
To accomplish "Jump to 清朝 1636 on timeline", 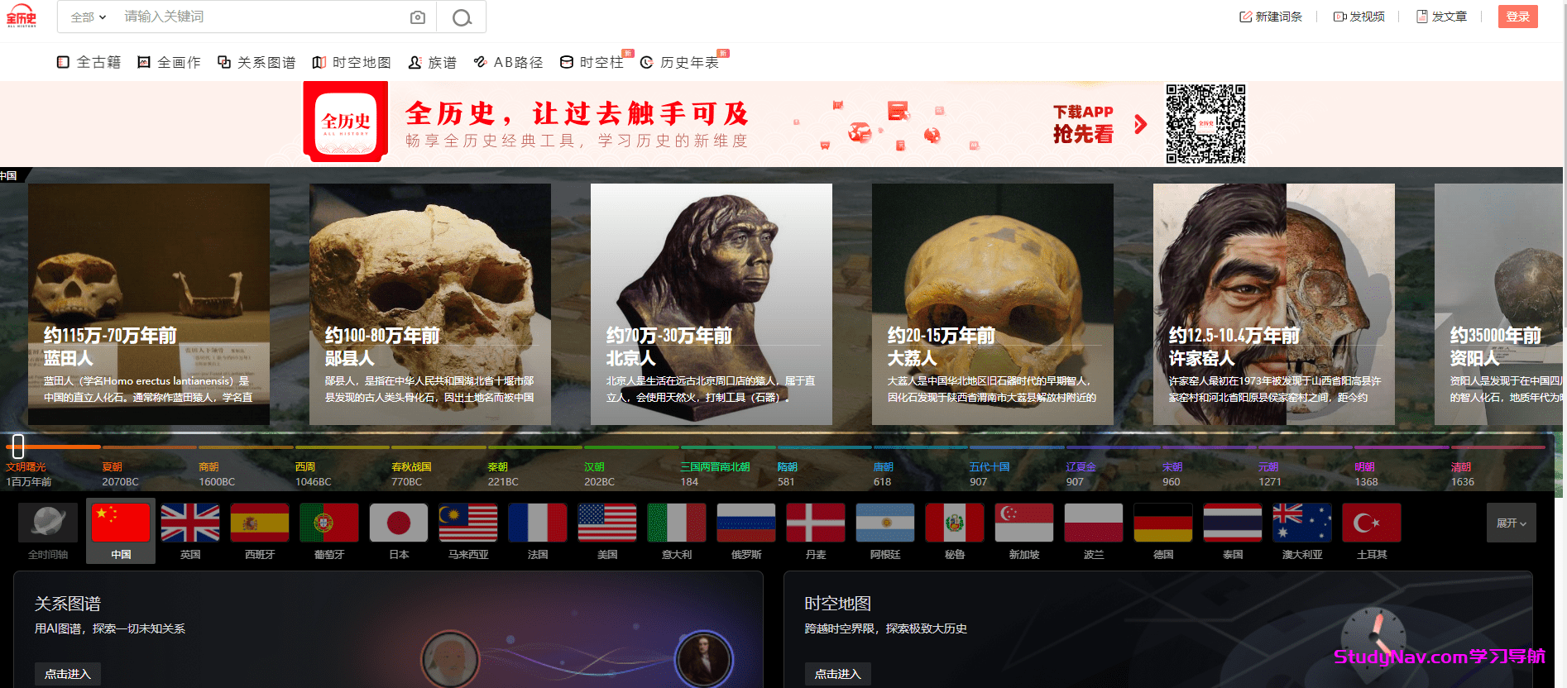I will click(x=1462, y=474).
